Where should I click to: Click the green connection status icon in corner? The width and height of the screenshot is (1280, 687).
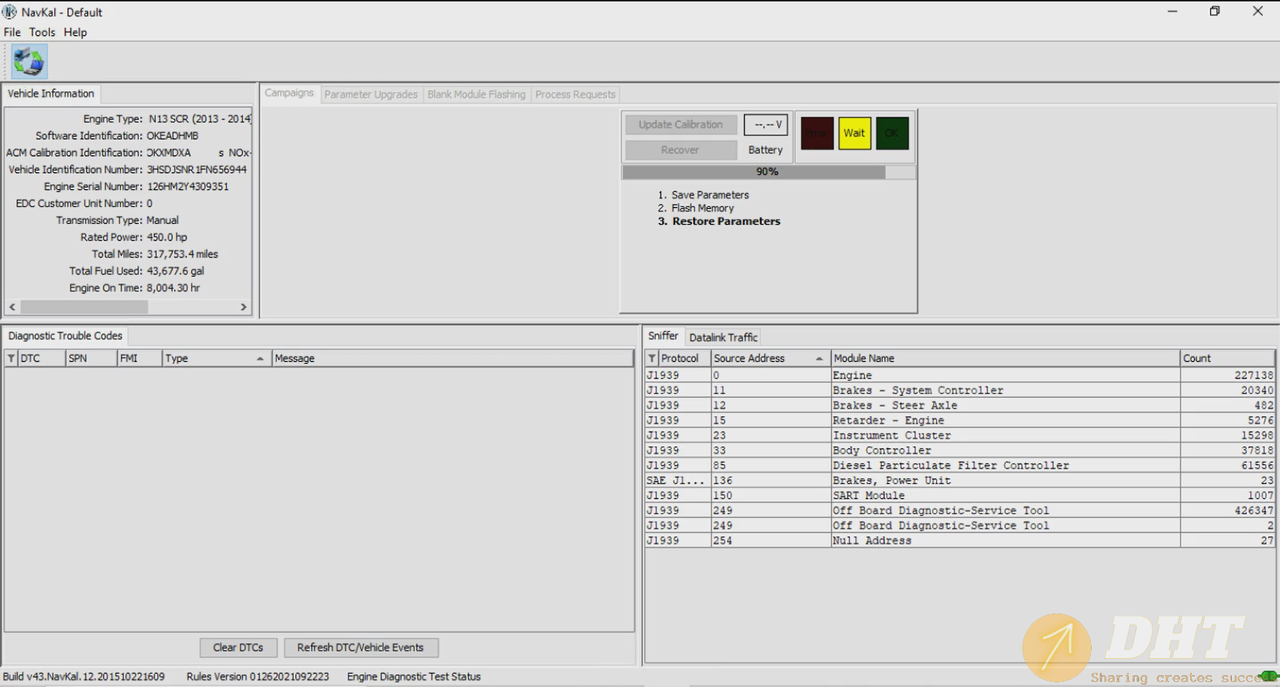pos(1270,676)
